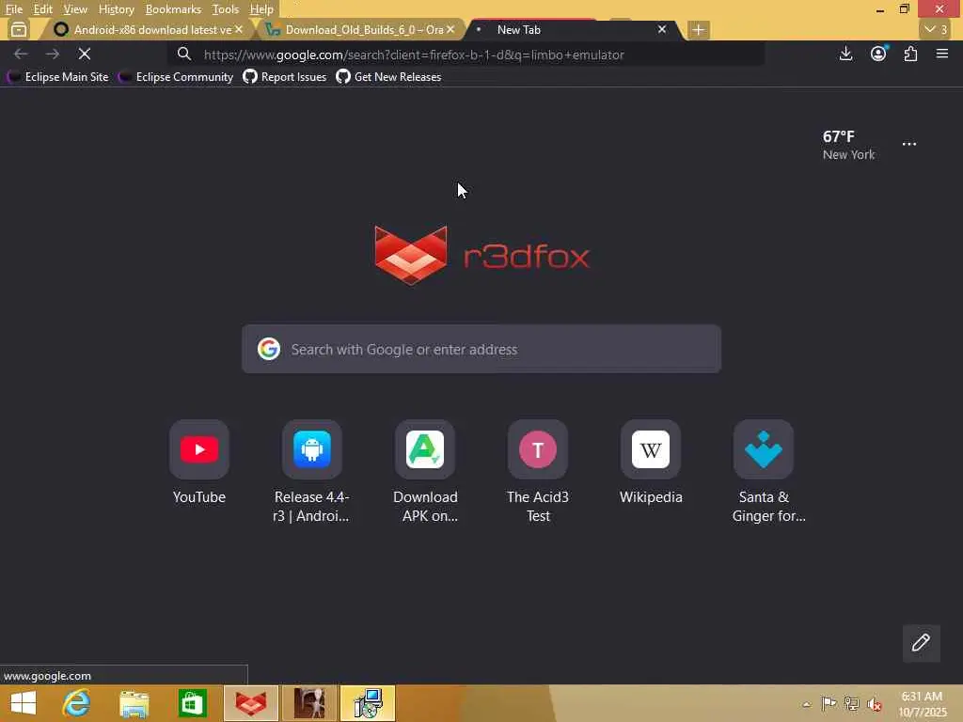Image resolution: width=963 pixels, height=722 pixels.
Task: Go back with the back arrow
Action: (21, 54)
